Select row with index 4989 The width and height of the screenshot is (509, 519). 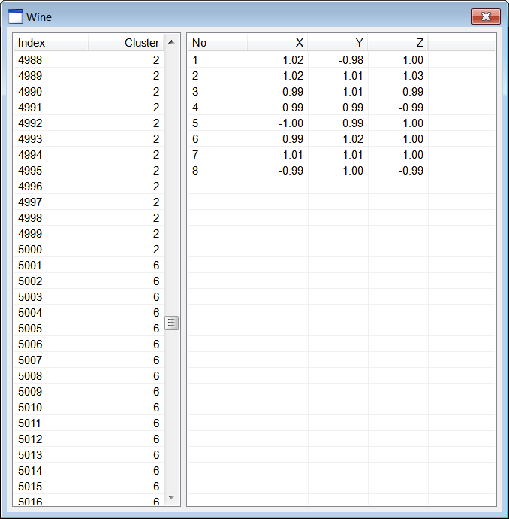89,76
